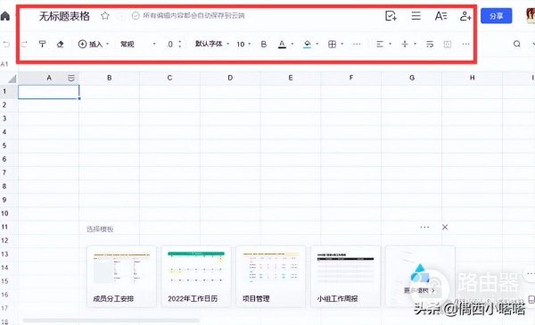Expand vertical alignment options arrow
The width and height of the screenshot is (535, 325).
pos(415,44)
